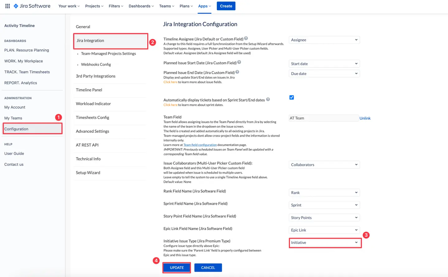Open the Apps menu
Screen dimensions: 448x277
204,6
